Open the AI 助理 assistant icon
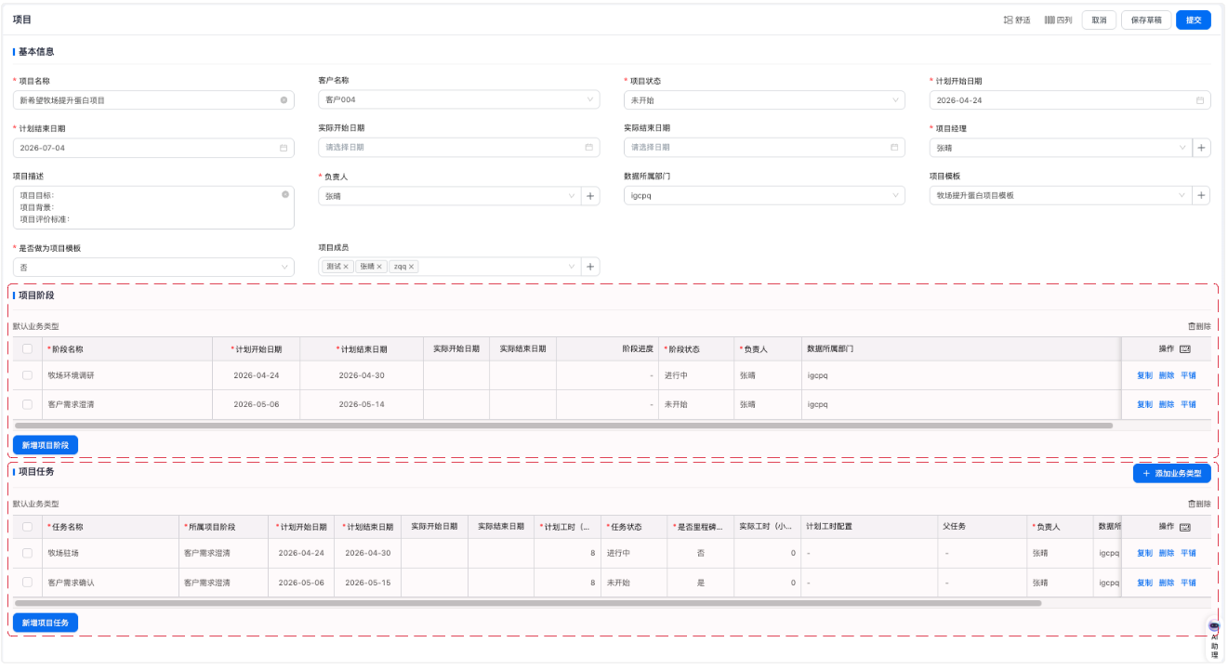Image resolution: width=1228 pixels, height=669 pixels. coord(1214,639)
